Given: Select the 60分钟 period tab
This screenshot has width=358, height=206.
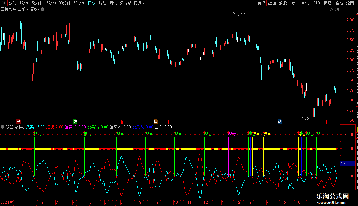Looking at the screenshot, I should [x=79, y=3].
